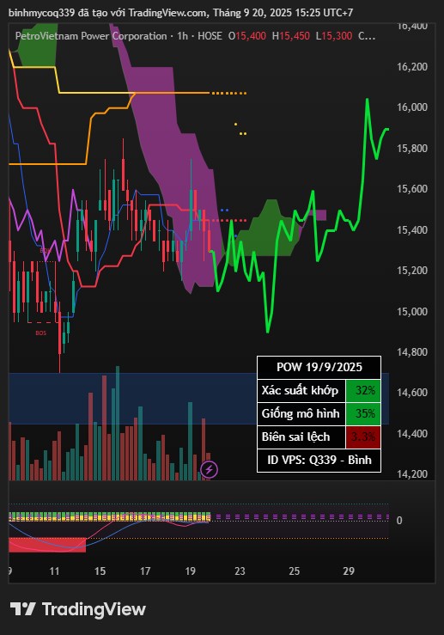444x635 pixels.
Task: Click the orange dotted level line end
Action: pyautogui.click(x=229, y=94)
